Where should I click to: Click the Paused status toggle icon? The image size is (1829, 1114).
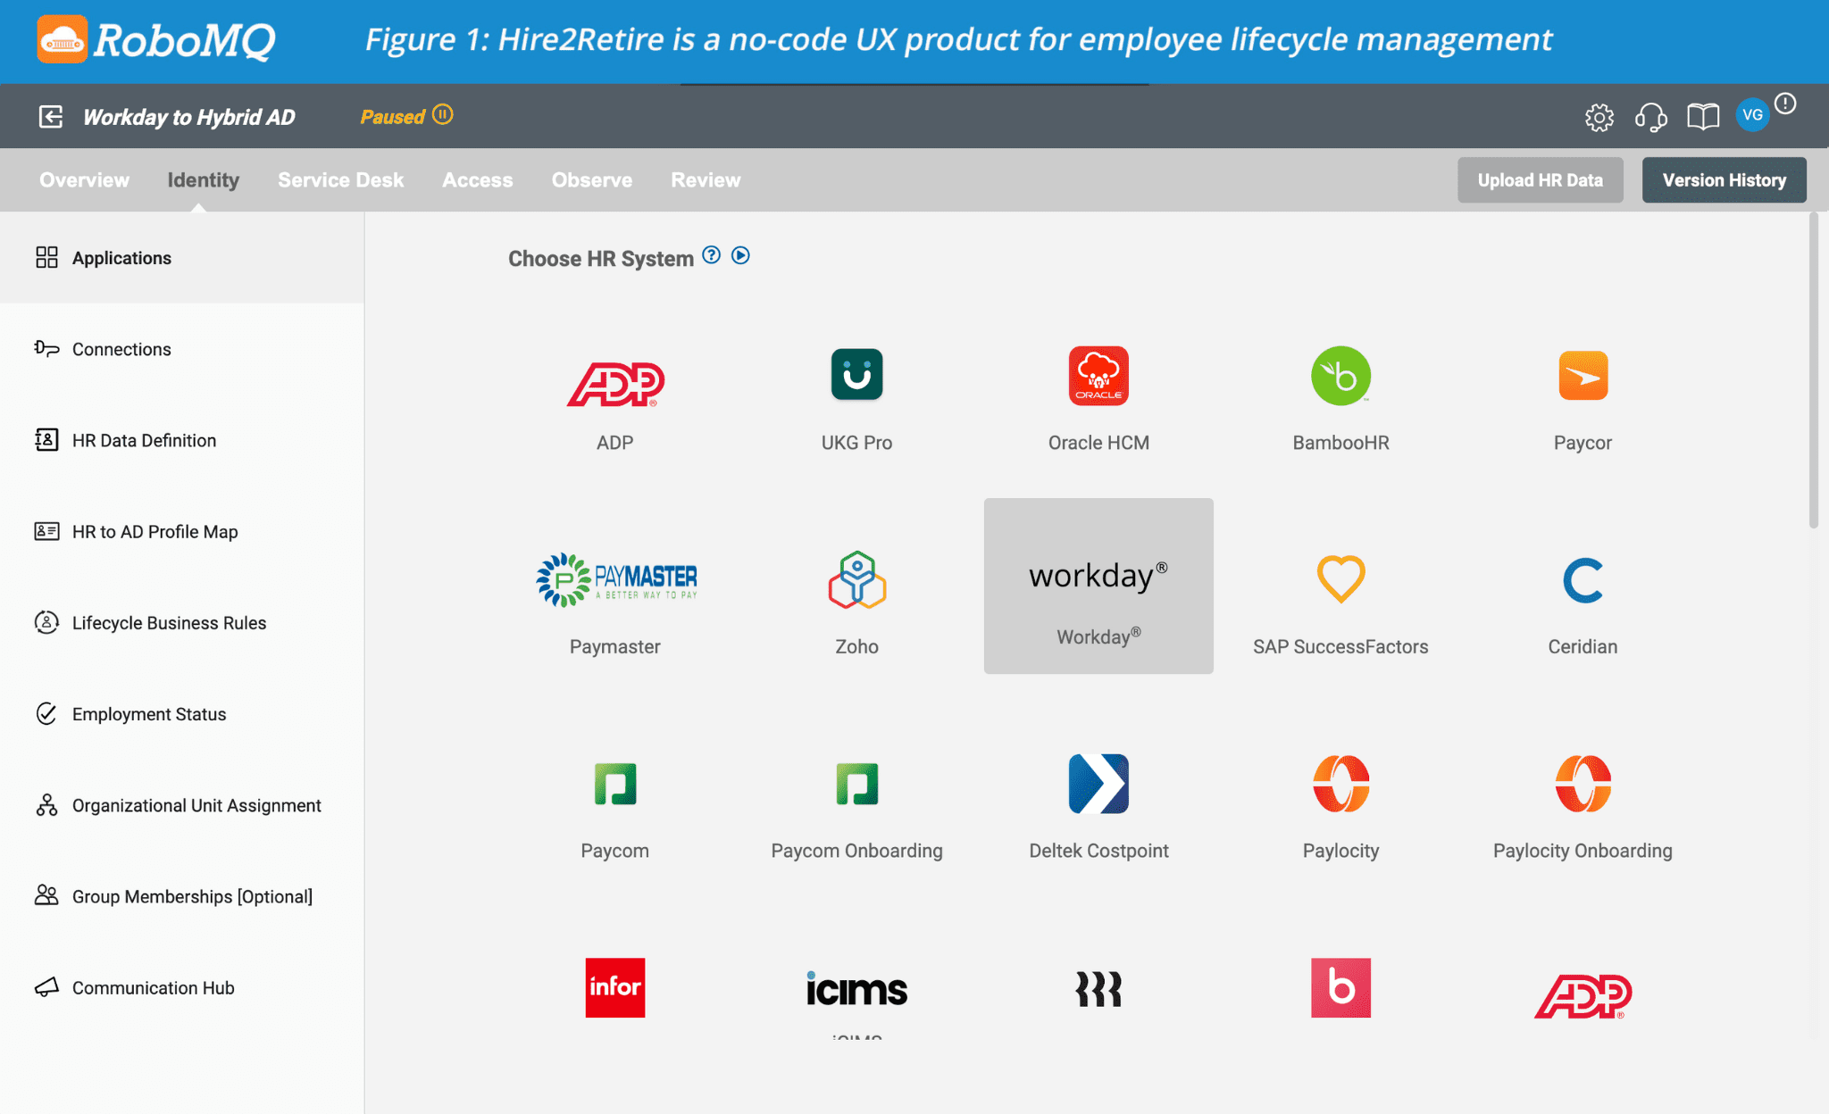pyautogui.click(x=443, y=114)
